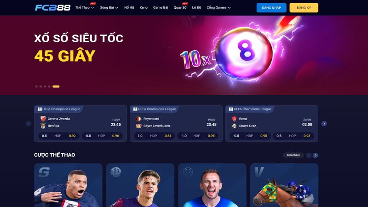Show previous Cược Thể Thao cards arrow

tap(309, 155)
